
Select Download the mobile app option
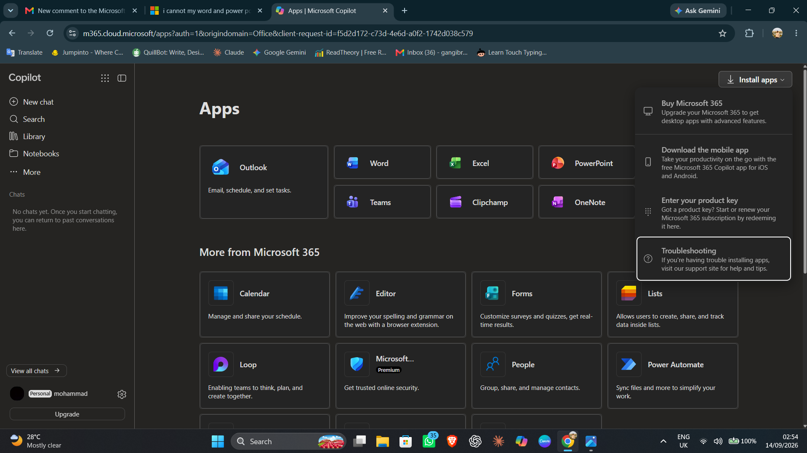(714, 162)
